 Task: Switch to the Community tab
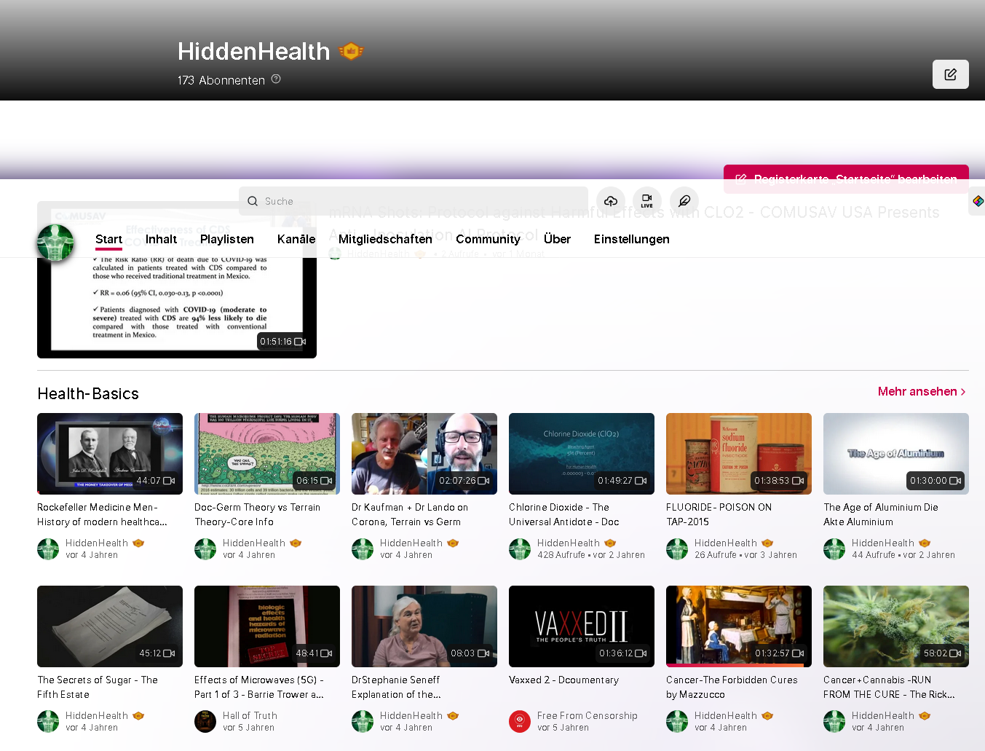[x=488, y=239]
